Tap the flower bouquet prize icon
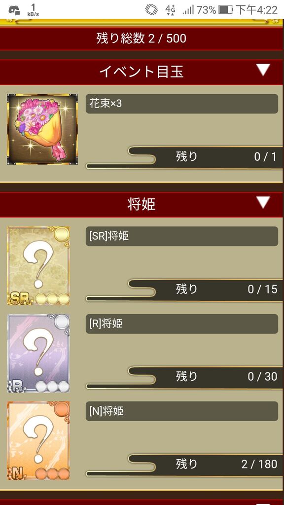The image size is (284, 505). (x=42, y=129)
